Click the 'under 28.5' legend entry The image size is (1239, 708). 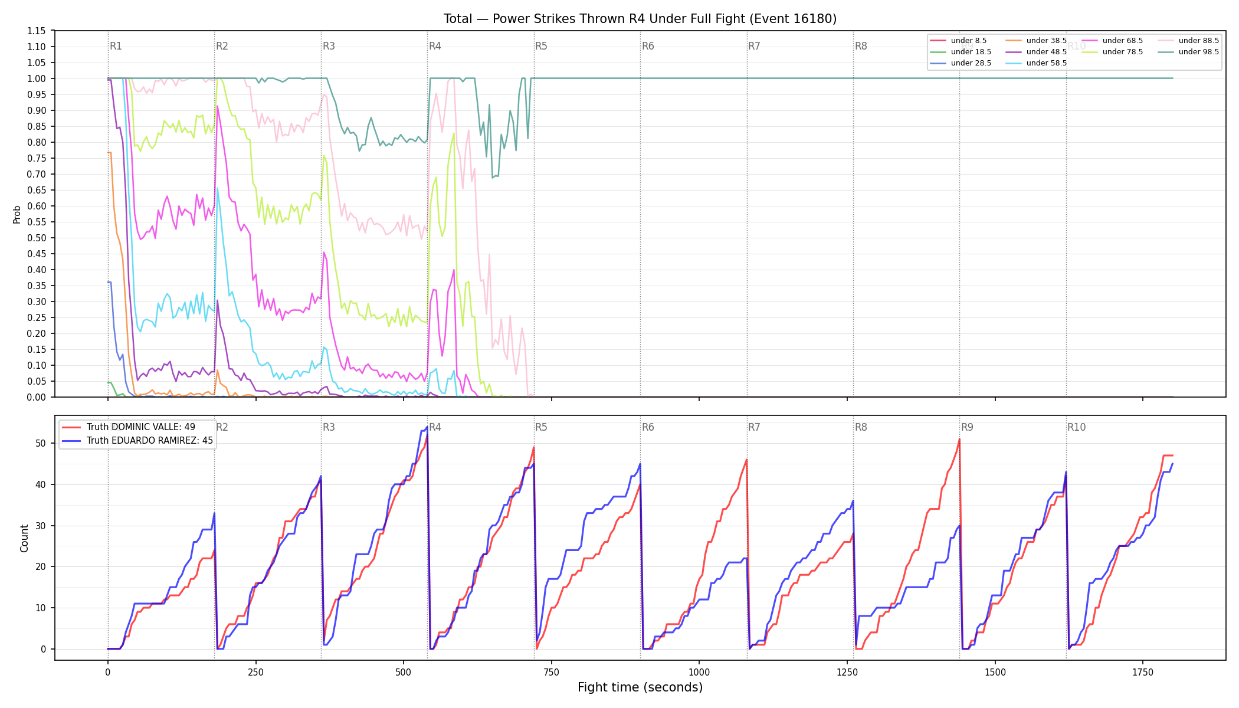961,63
